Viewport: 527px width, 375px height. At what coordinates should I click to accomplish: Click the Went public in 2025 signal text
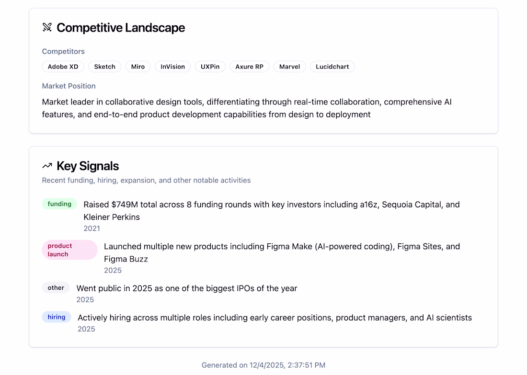[187, 288]
